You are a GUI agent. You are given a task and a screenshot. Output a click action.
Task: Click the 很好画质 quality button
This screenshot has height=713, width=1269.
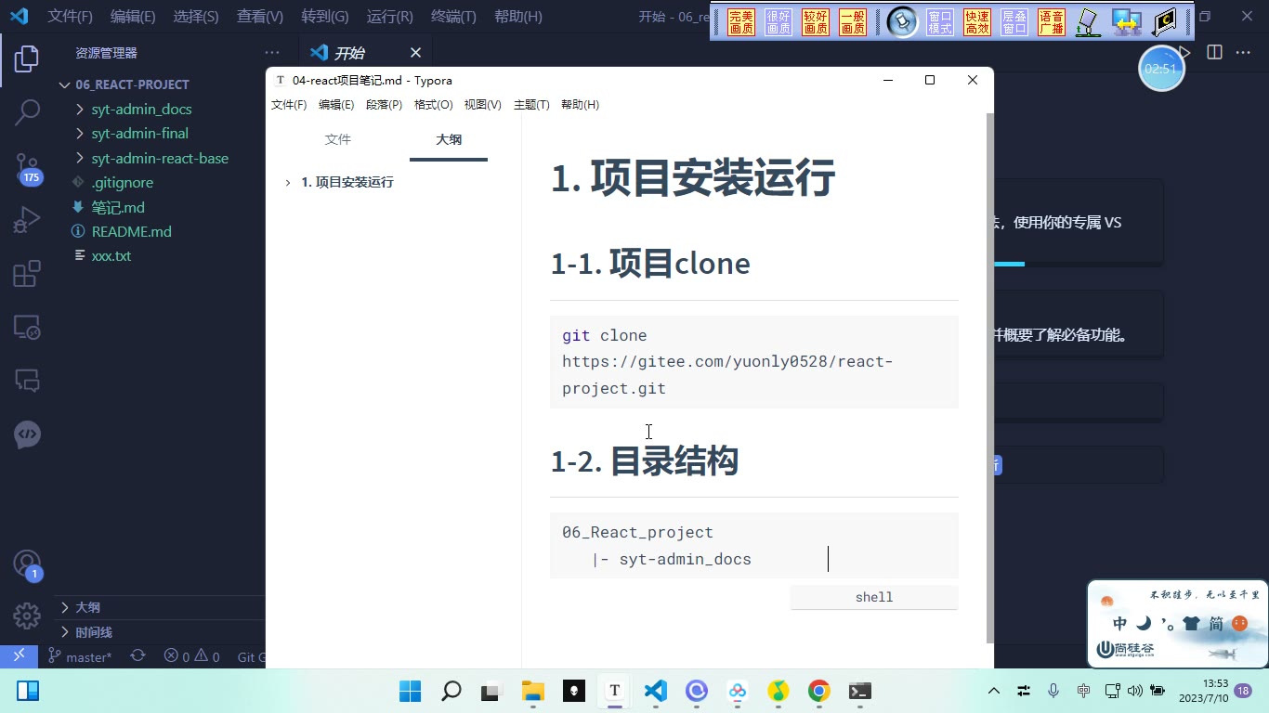pyautogui.click(x=778, y=22)
